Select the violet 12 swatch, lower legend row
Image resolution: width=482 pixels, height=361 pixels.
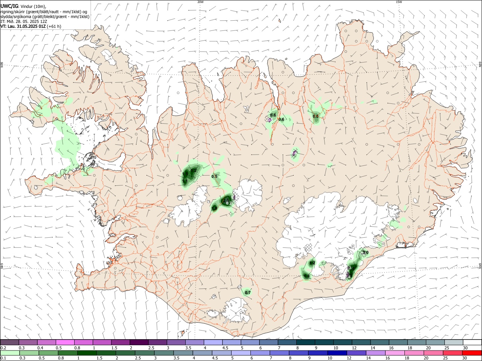356,353
